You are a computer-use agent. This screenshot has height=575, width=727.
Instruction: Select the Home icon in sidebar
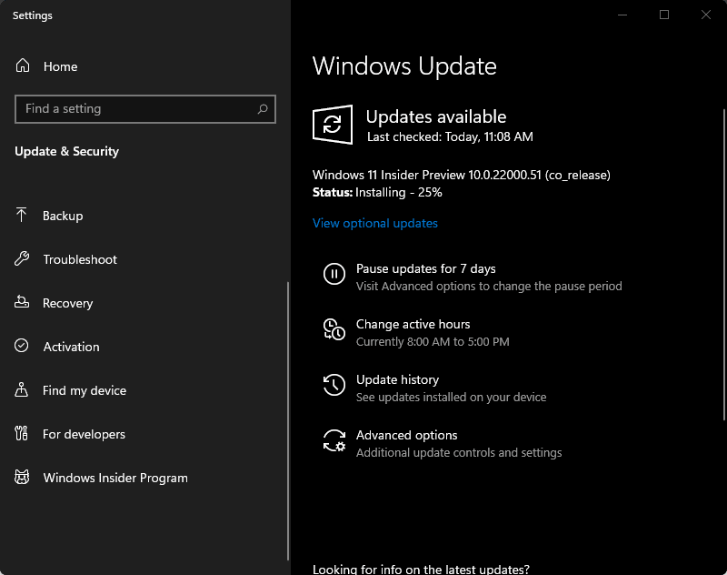(x=22, y=66)
